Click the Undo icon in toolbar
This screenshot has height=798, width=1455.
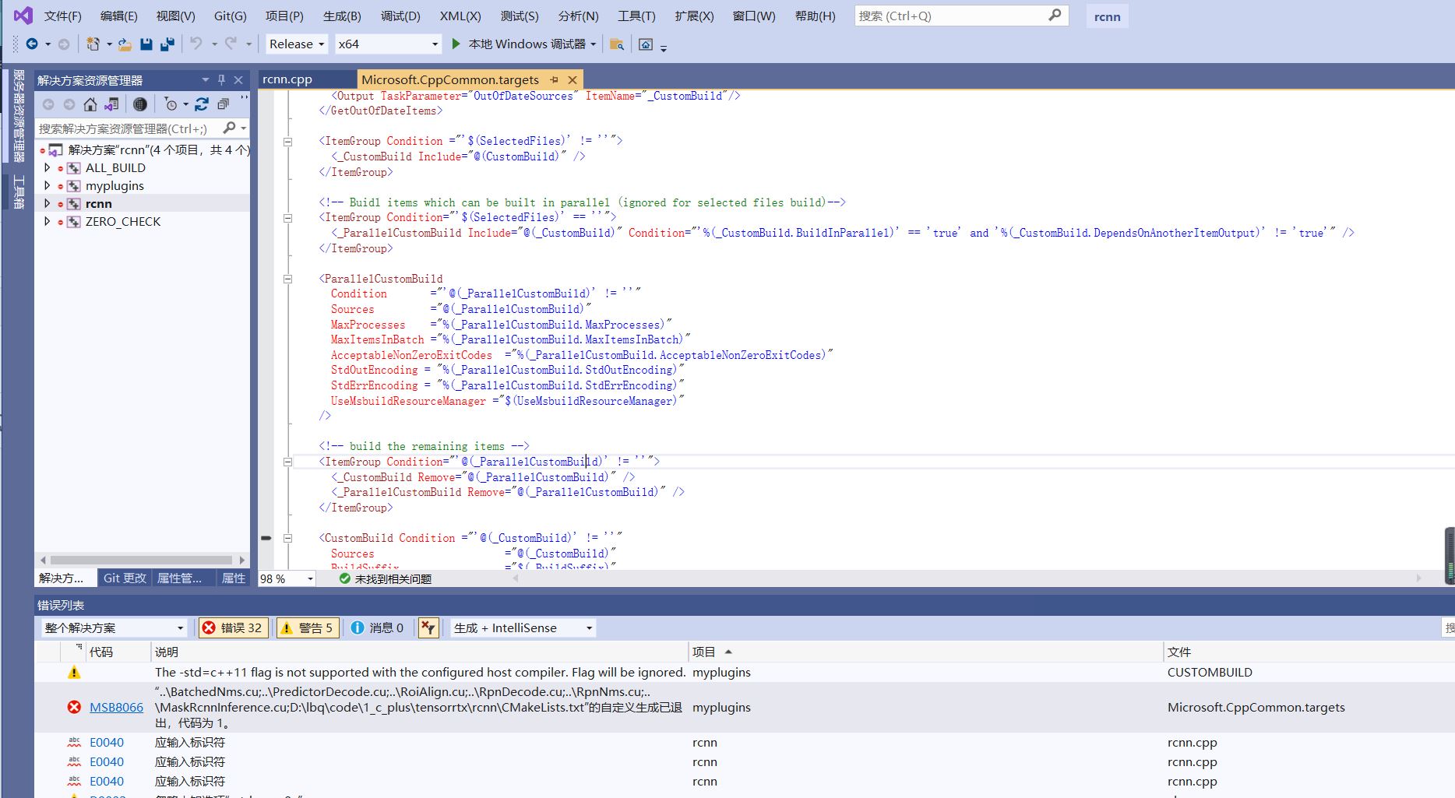point(196,44)
